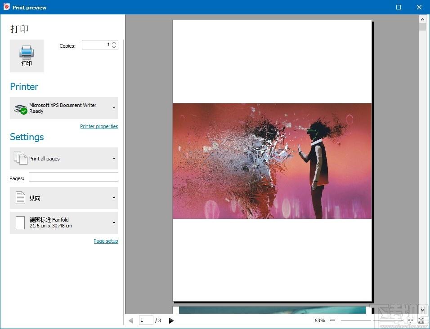This screenshot has height=329, width=430.
Task: Open the Page setup link
Action: coord(106,241)
